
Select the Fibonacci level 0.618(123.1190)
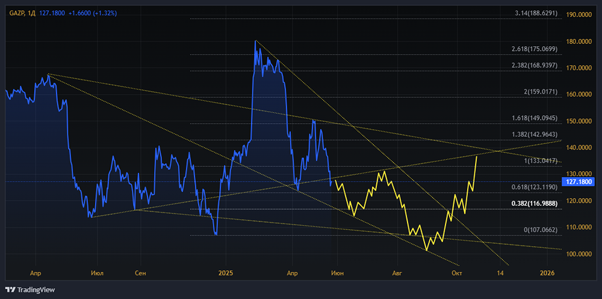[533, 187]
